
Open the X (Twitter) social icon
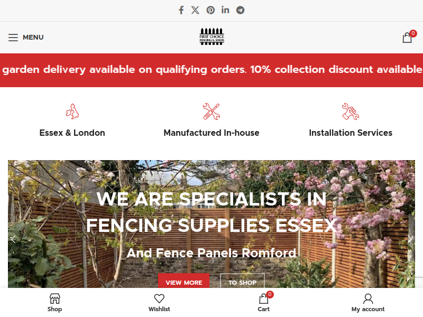tap(195, 10)
